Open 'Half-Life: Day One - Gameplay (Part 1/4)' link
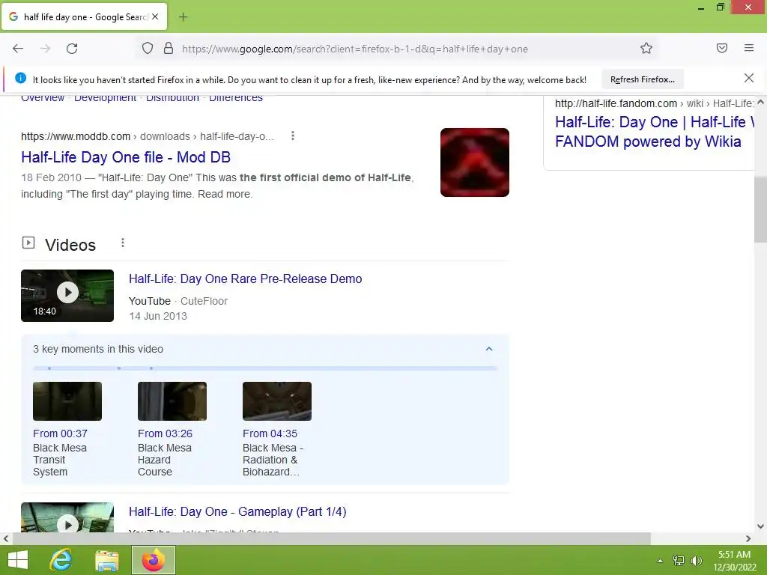Image resolution: width=767 pixels, height=575 pixels. pos(237,512)
